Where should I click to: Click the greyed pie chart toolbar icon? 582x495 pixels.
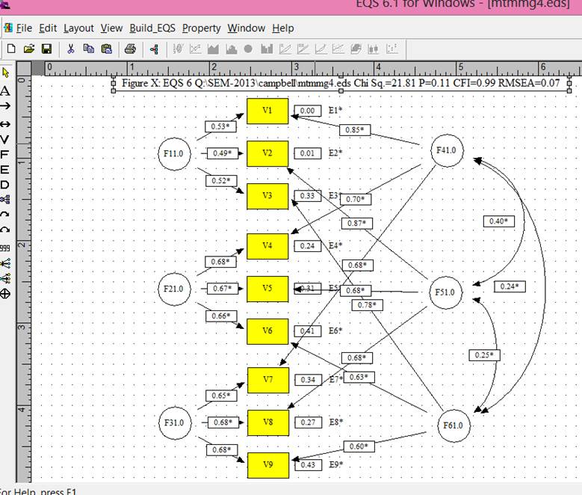(248, 49)
